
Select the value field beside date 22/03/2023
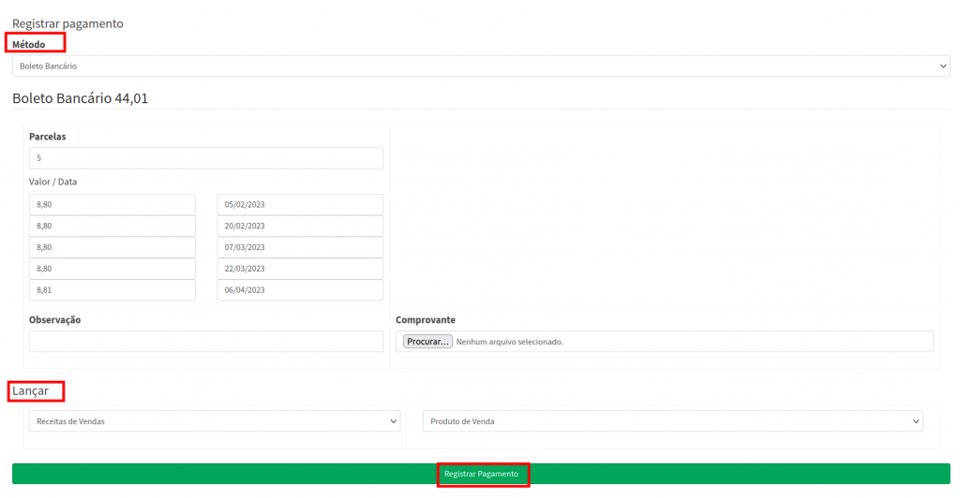tap(112, 269)
